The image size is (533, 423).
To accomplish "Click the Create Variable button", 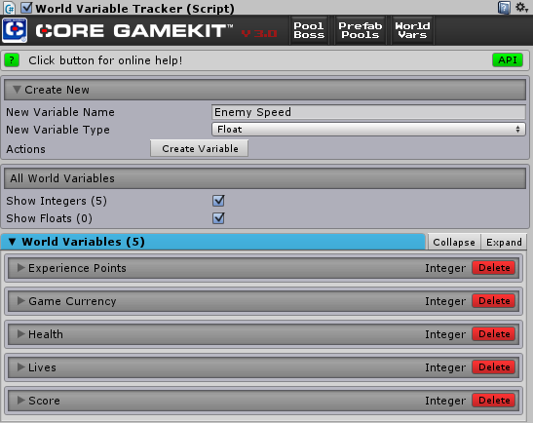I will click(x=200, y=148).
